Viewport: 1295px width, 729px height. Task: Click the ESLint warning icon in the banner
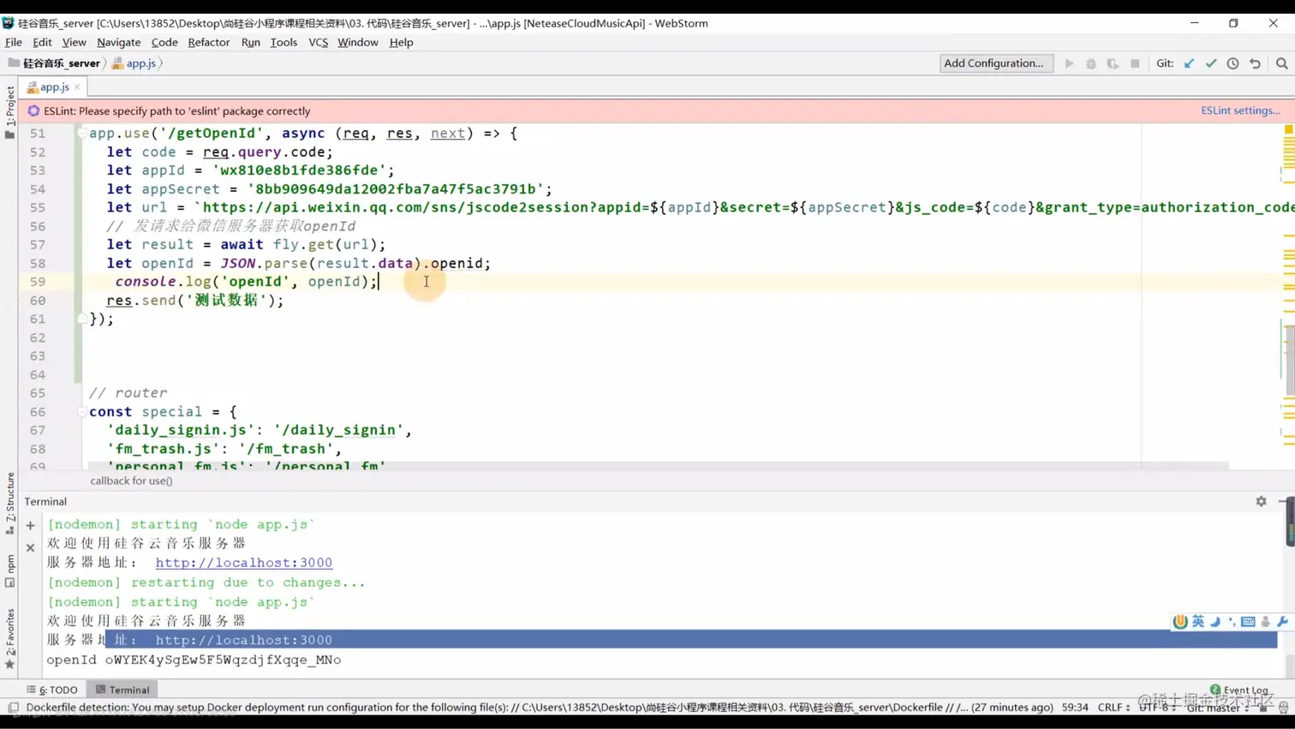coord(33,111)
